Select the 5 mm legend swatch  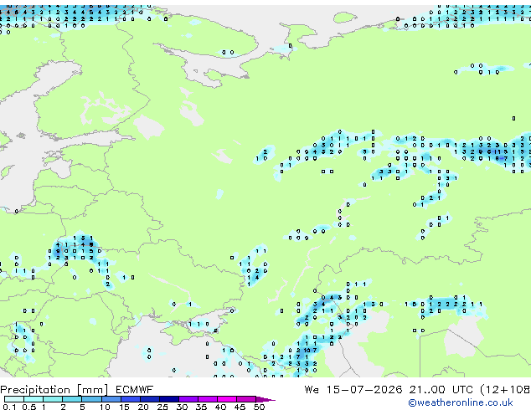(x=92, y=399)
